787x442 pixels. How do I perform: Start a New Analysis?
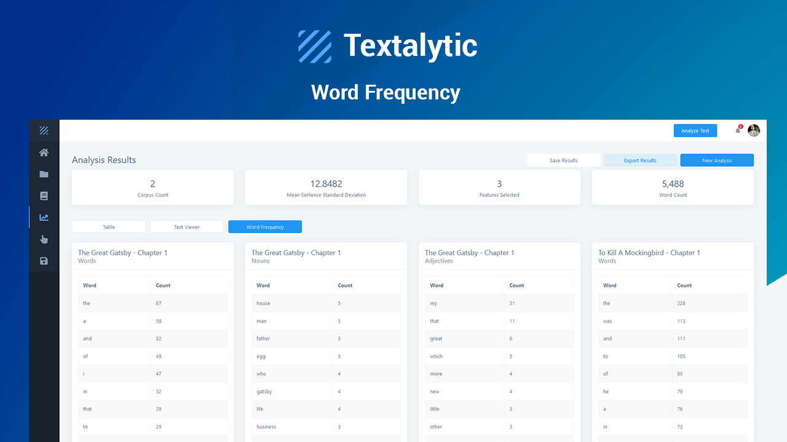click(717, 160)
